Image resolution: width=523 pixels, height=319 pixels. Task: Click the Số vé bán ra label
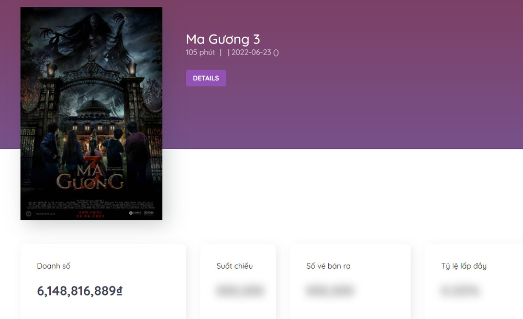tap(328, 266)
